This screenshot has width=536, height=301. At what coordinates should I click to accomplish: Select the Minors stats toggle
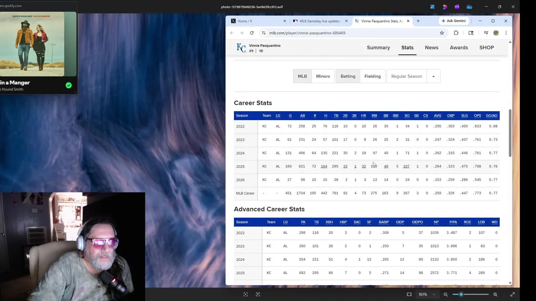click(323, 76)
